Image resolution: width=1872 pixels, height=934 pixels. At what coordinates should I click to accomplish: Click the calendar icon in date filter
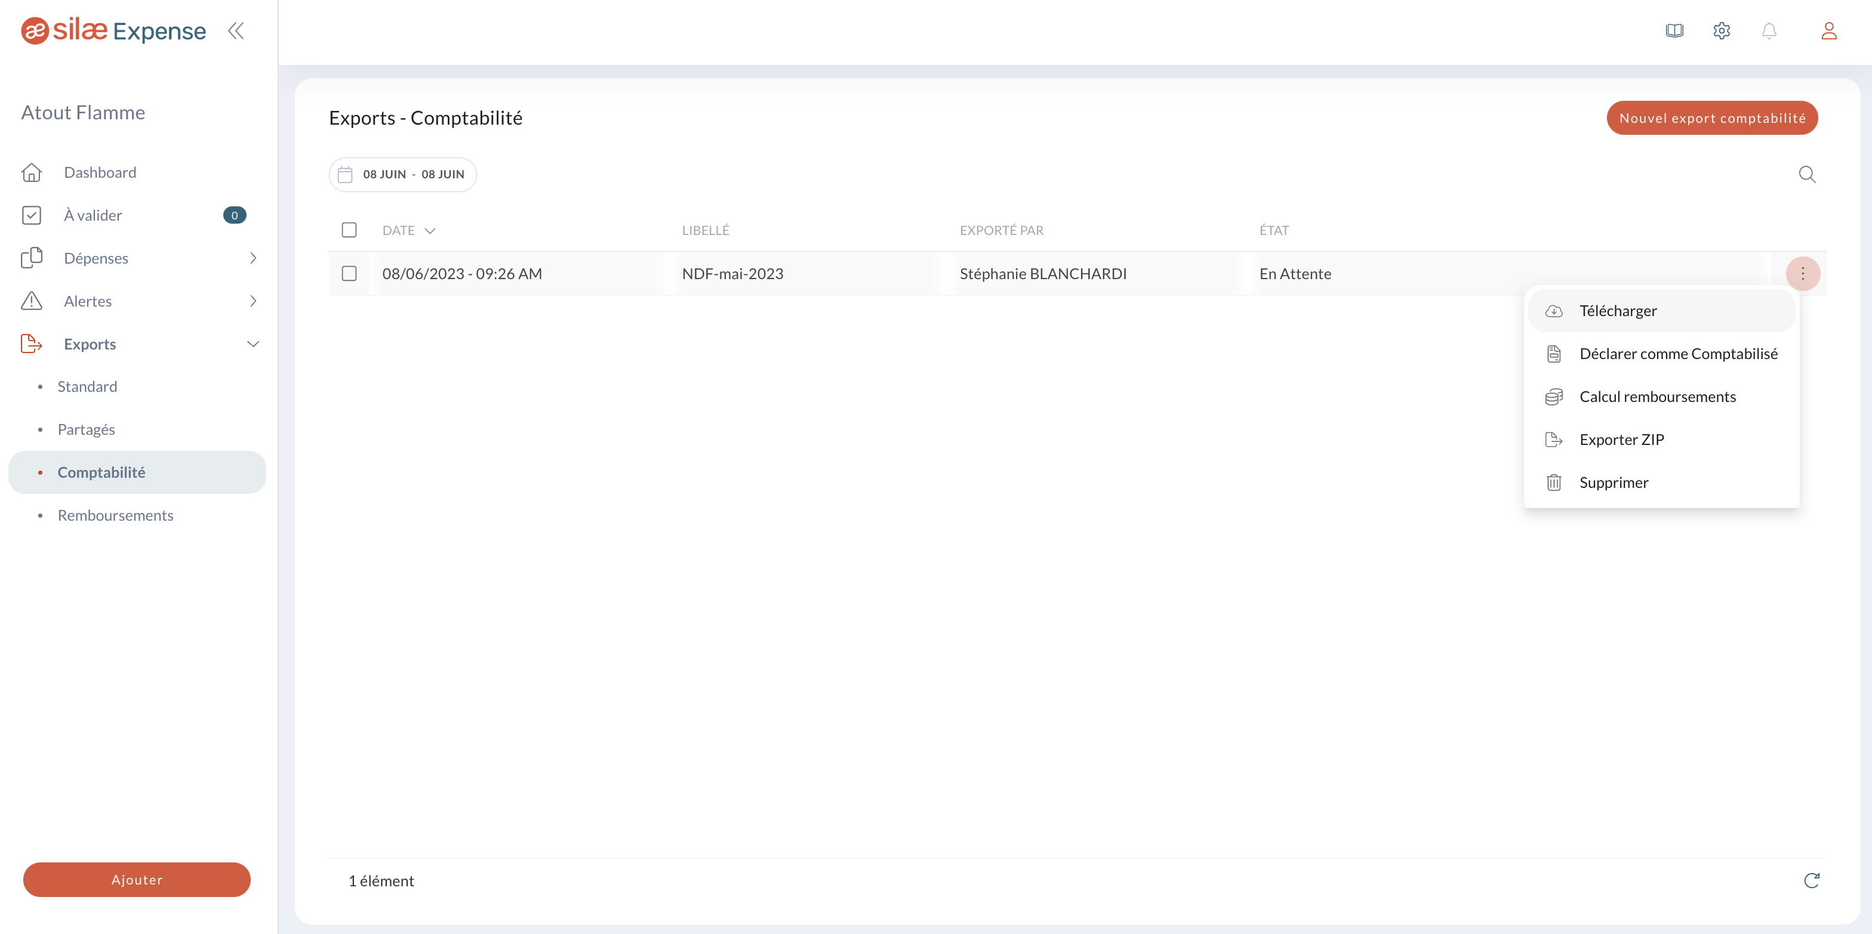click(x=345, y=174)
